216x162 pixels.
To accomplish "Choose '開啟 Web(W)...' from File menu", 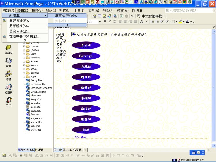I will pos(20,20).
